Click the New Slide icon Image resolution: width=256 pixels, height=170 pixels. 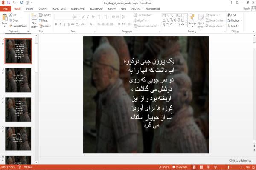(x=34, y=17)
